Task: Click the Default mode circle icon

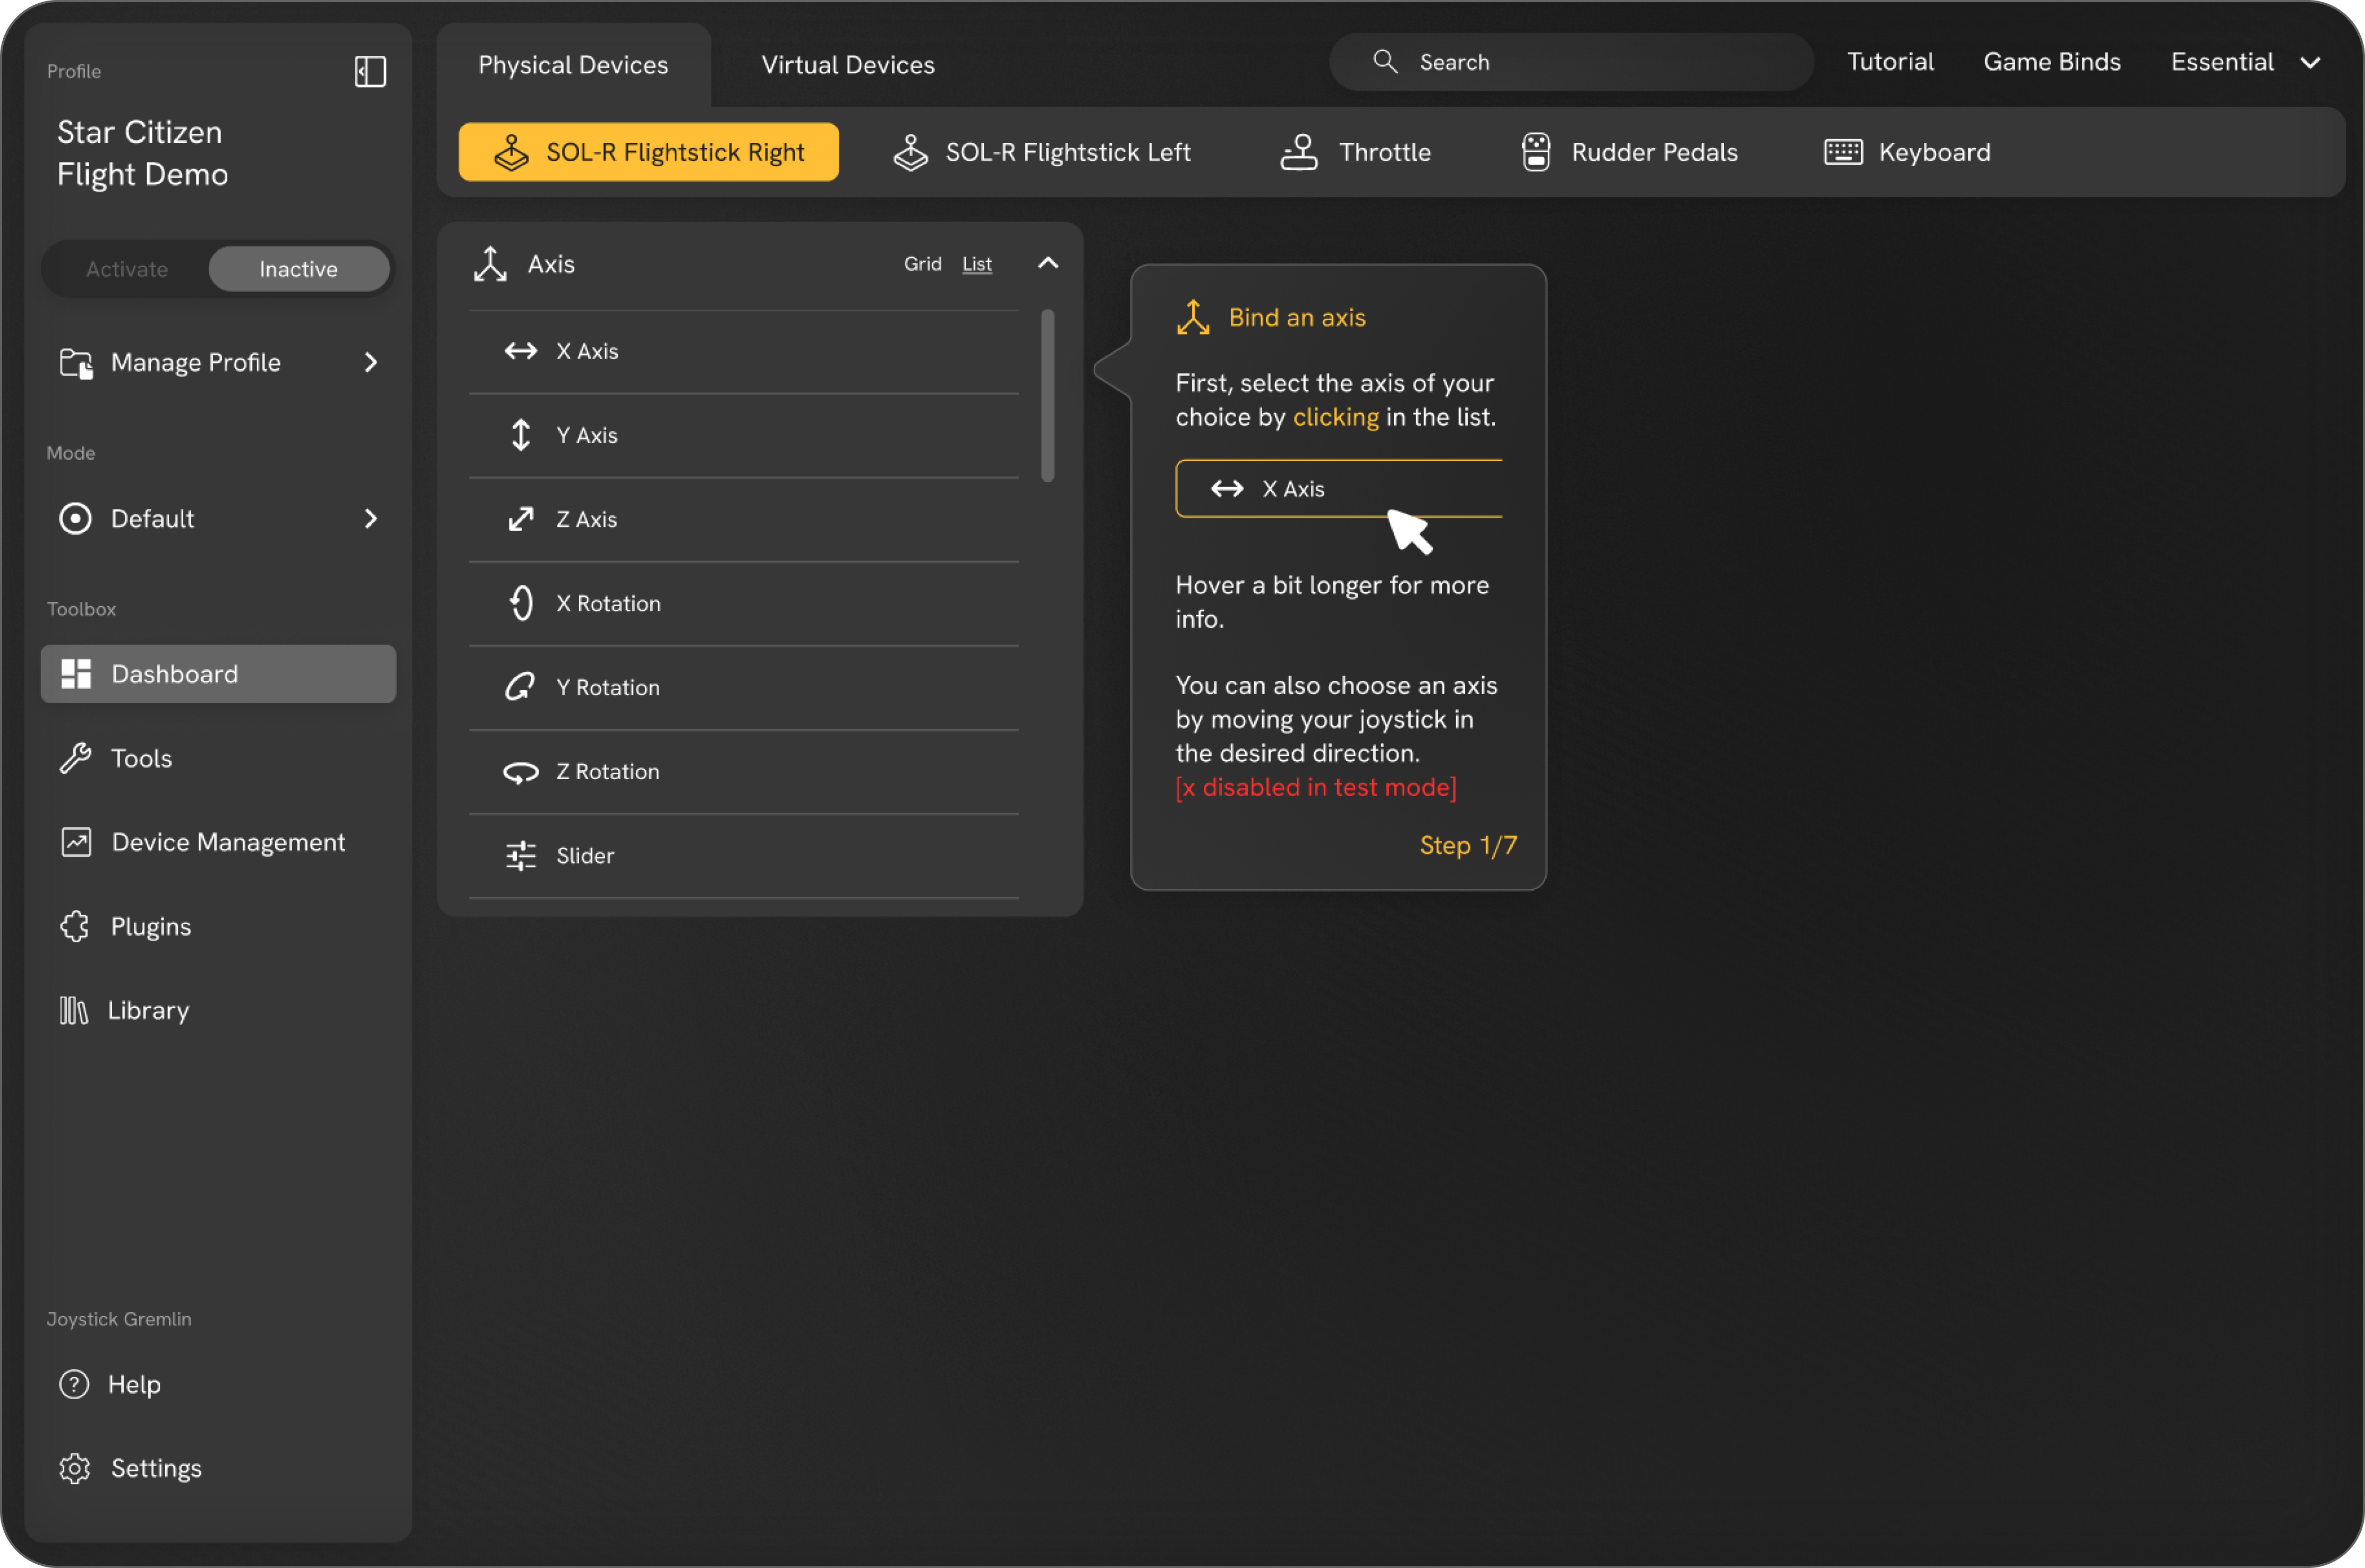Action: pyautogui.click(x=75, y=518)
